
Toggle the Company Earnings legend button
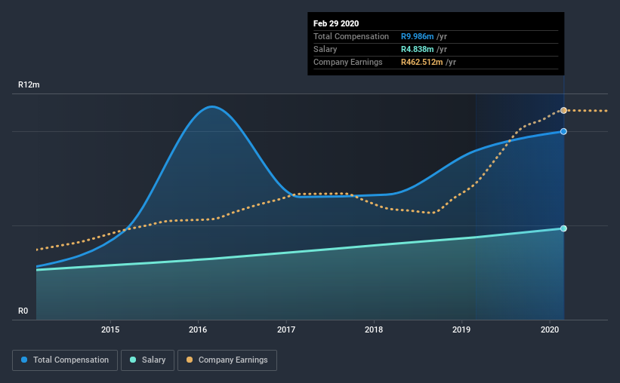[x=227, y=360]
